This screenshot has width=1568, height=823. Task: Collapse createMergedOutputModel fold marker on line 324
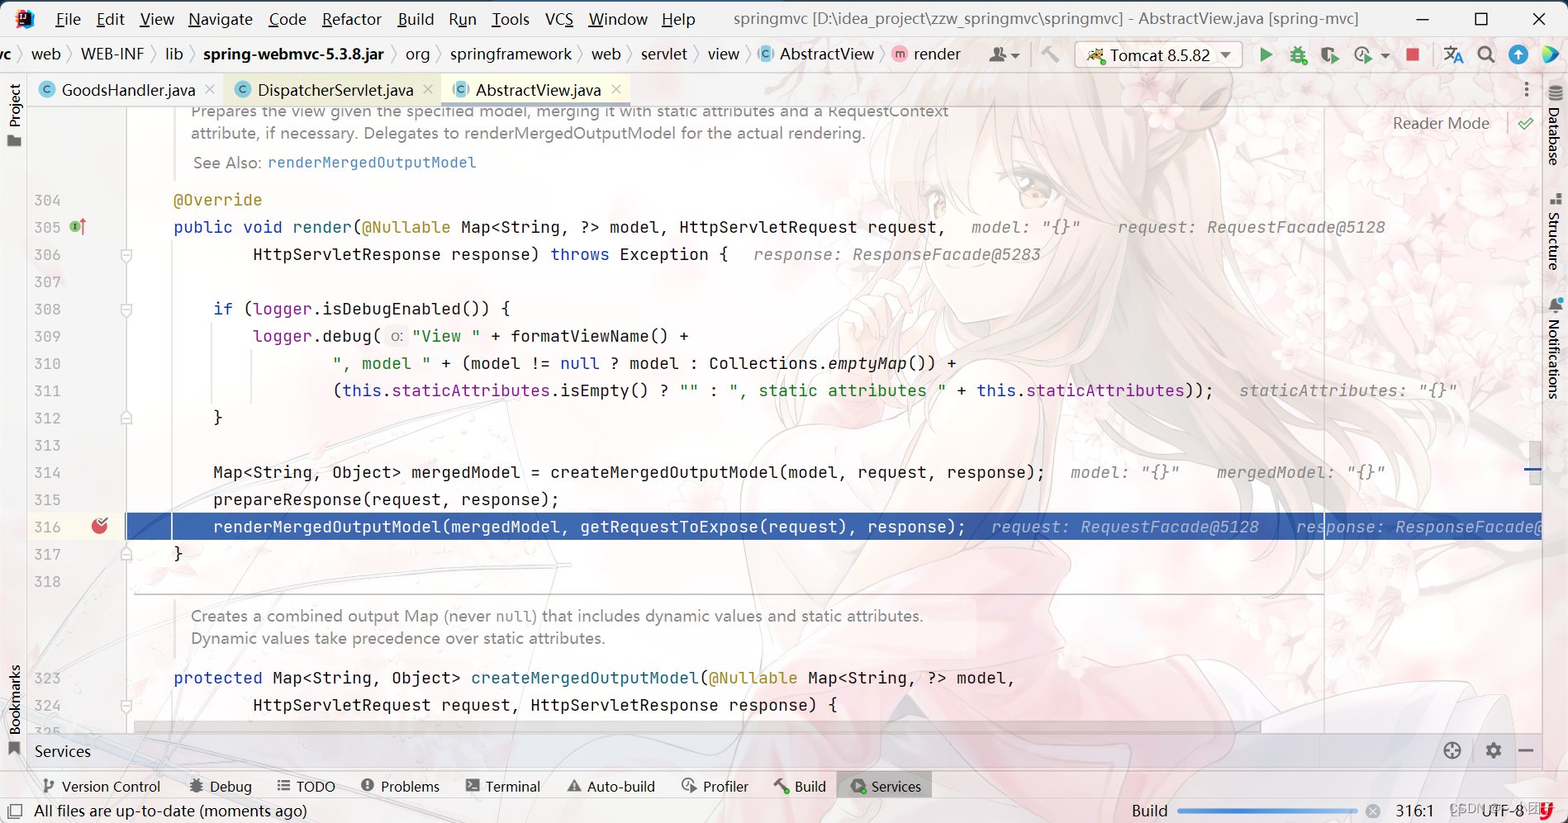126,706
